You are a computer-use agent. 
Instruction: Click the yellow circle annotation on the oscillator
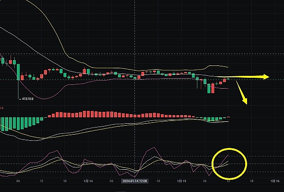click(230, 163)
